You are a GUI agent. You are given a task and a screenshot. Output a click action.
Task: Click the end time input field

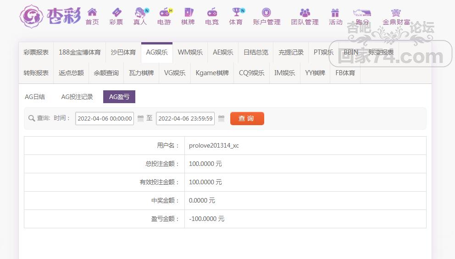[185, 118]
